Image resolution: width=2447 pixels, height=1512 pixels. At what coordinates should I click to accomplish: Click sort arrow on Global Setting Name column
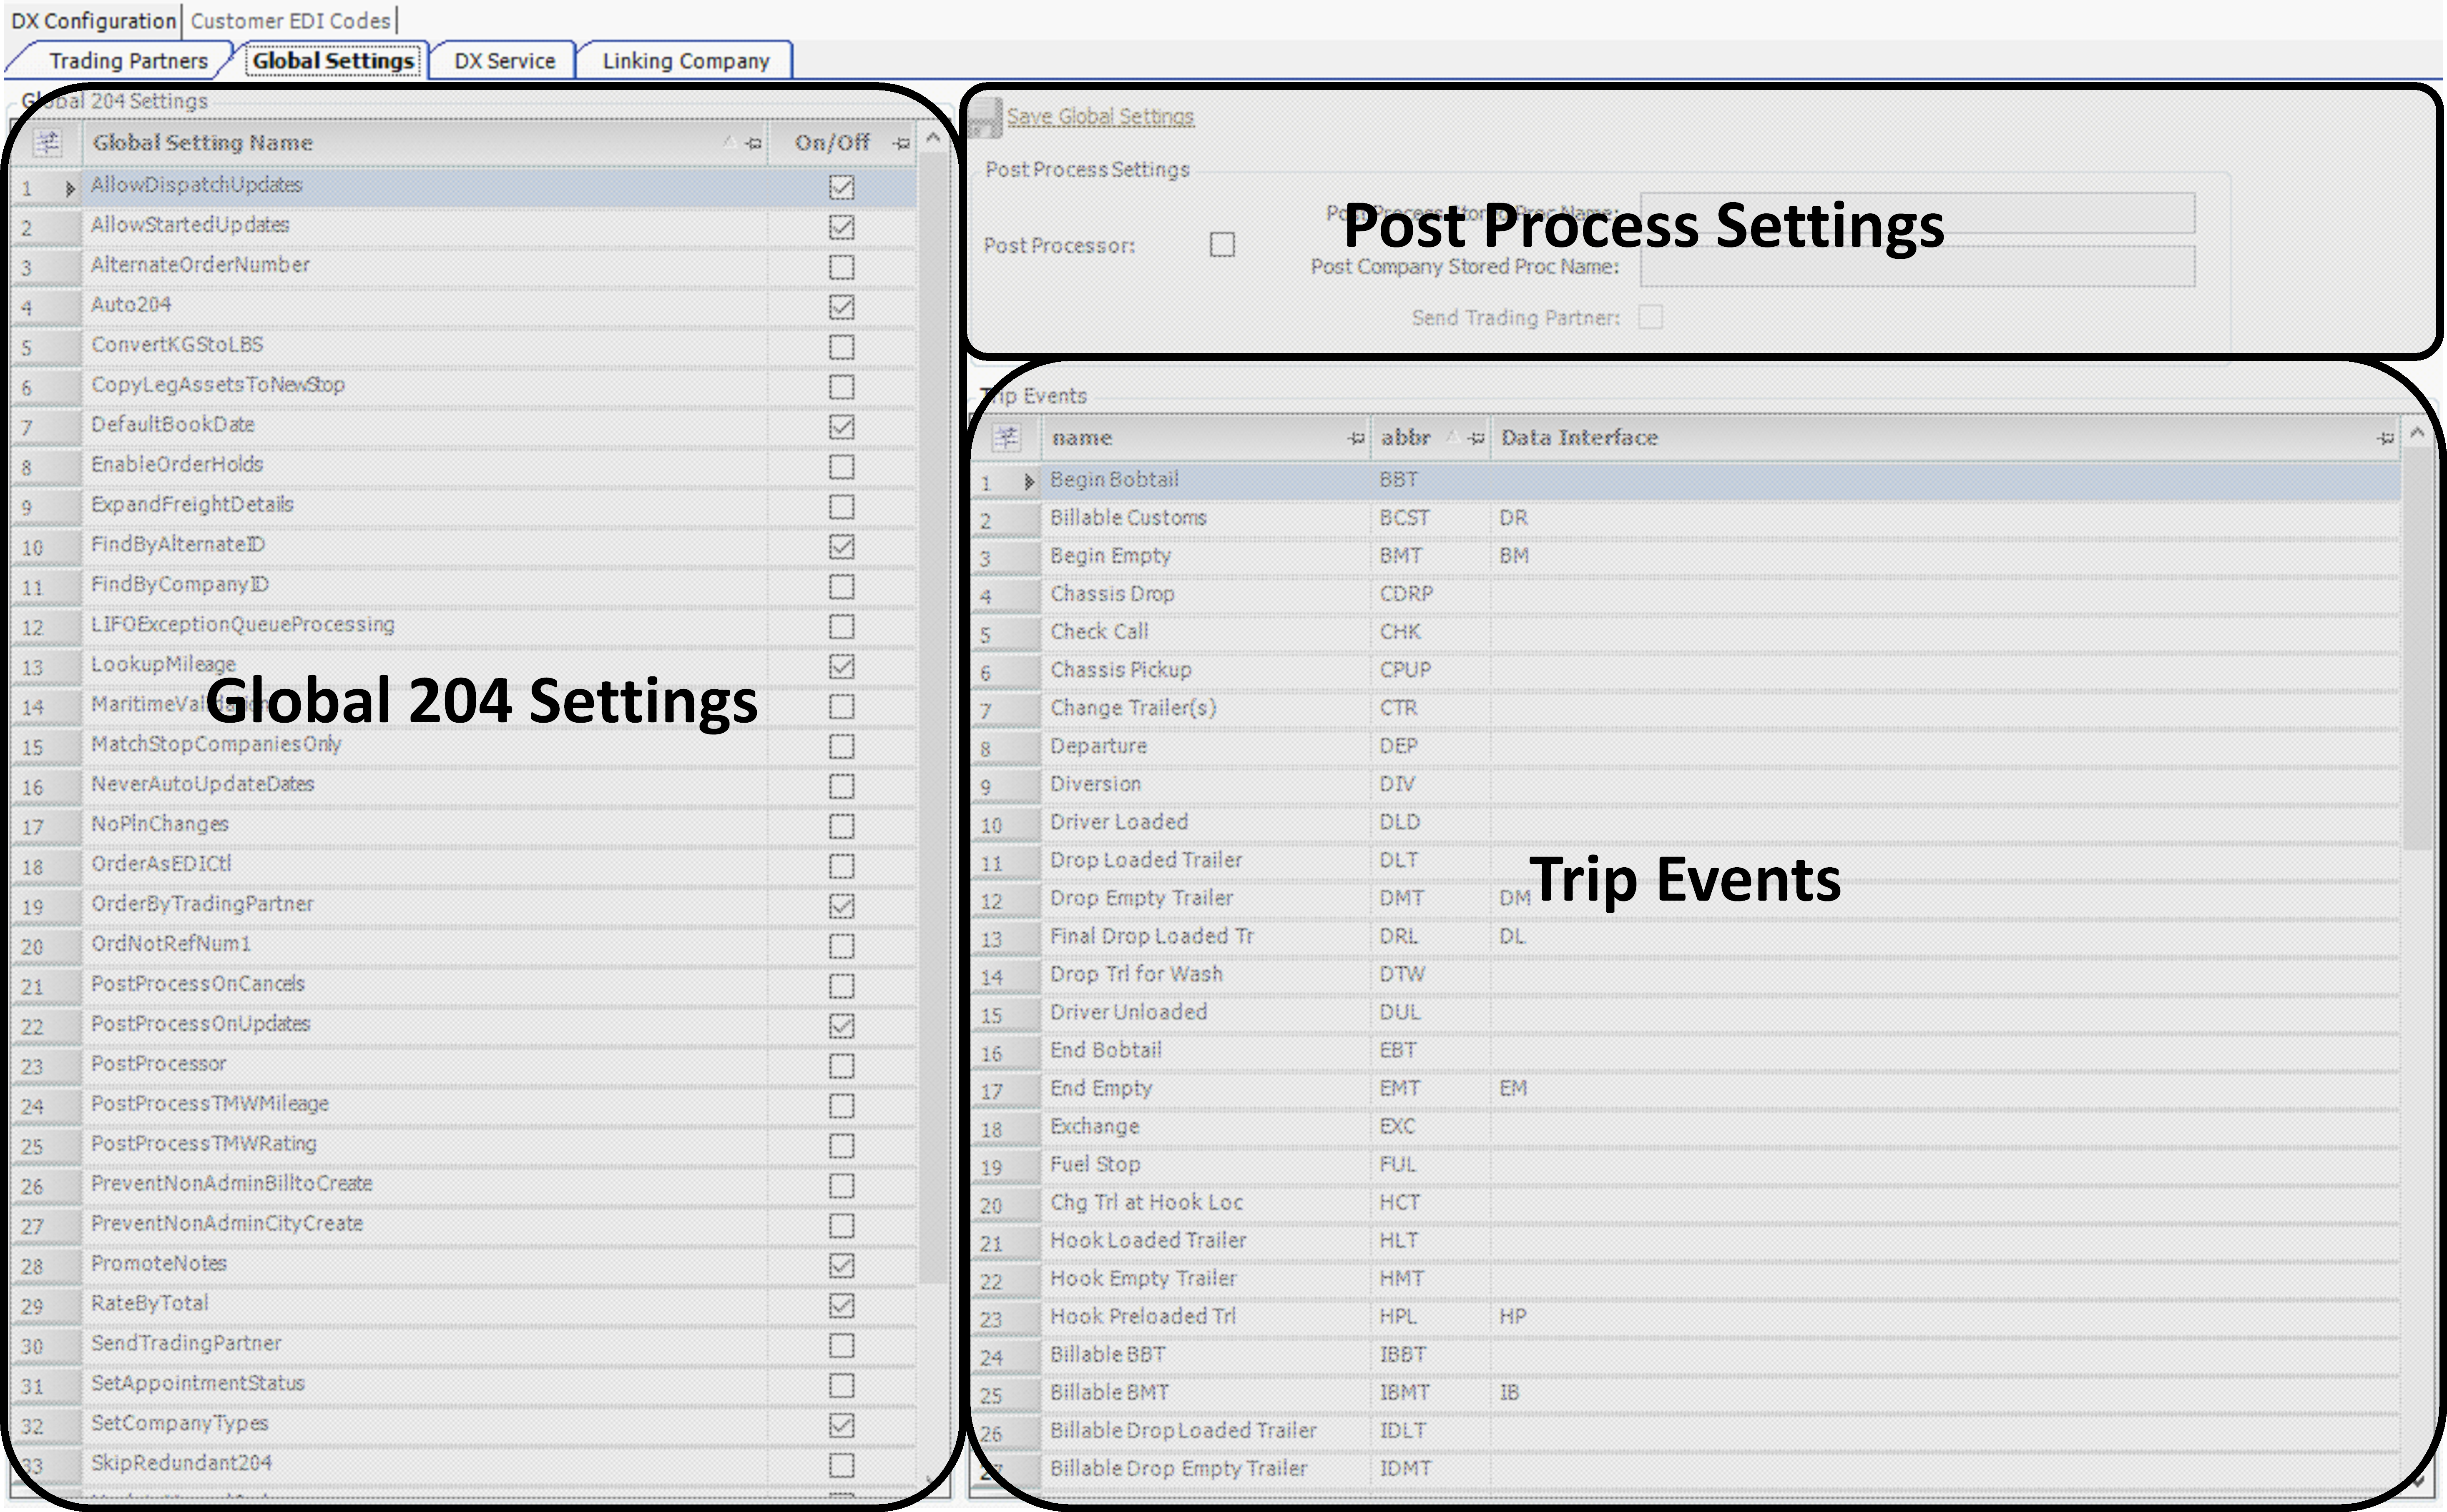pos(730,143)
